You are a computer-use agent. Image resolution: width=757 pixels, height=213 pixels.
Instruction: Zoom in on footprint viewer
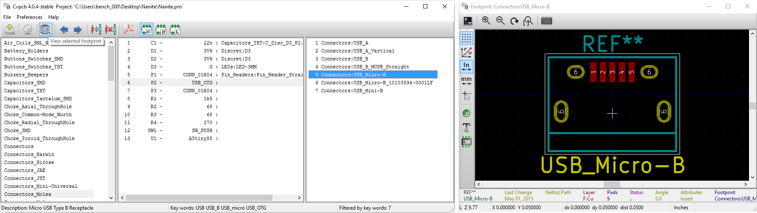(x=486, y=21)
